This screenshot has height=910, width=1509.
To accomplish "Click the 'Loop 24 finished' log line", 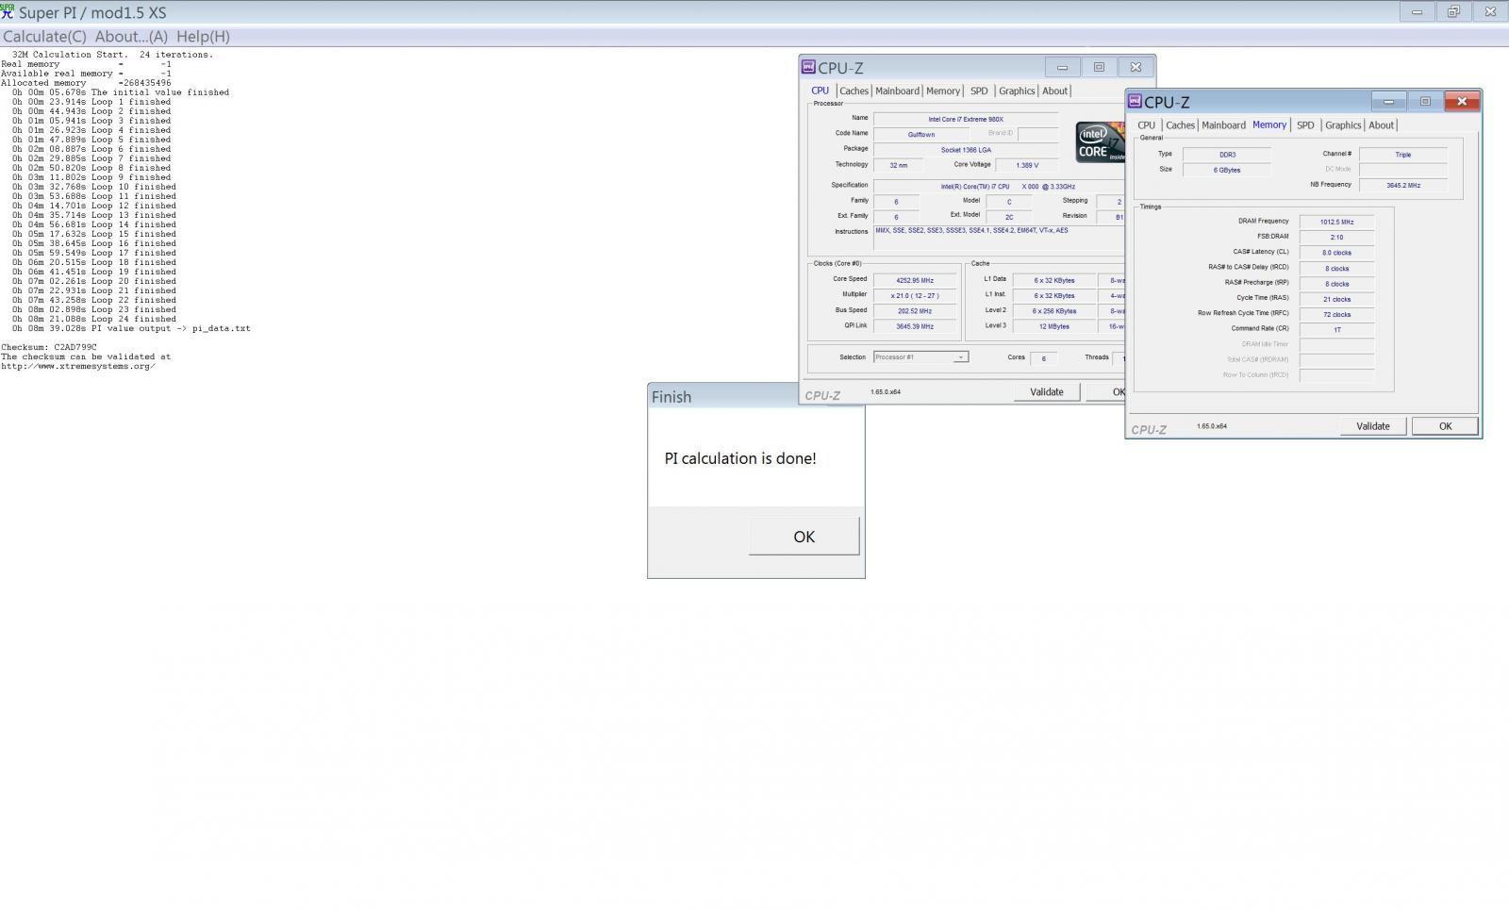I will click(x=94, y=319).
